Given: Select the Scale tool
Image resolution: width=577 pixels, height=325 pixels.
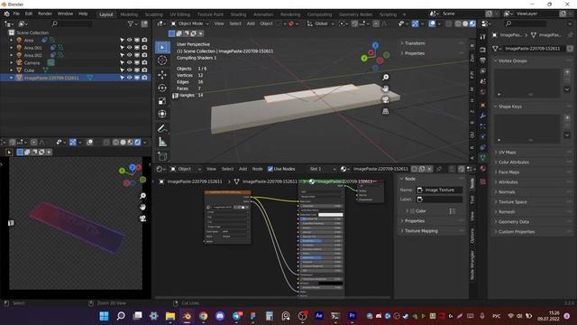Looking at the screenshot, I should 162,101.
